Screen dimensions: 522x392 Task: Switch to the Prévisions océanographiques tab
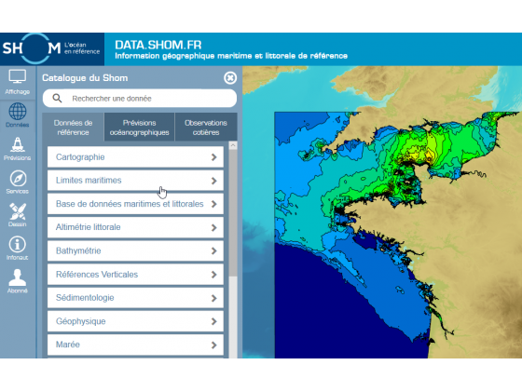[140, 128]
